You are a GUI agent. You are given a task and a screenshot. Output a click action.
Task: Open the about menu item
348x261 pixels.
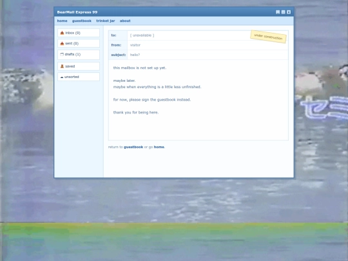(125, 21)
